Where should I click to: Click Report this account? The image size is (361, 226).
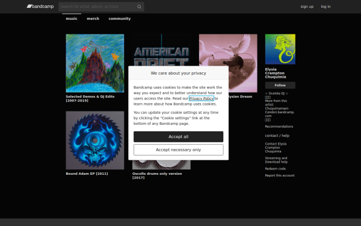(280, 175)
